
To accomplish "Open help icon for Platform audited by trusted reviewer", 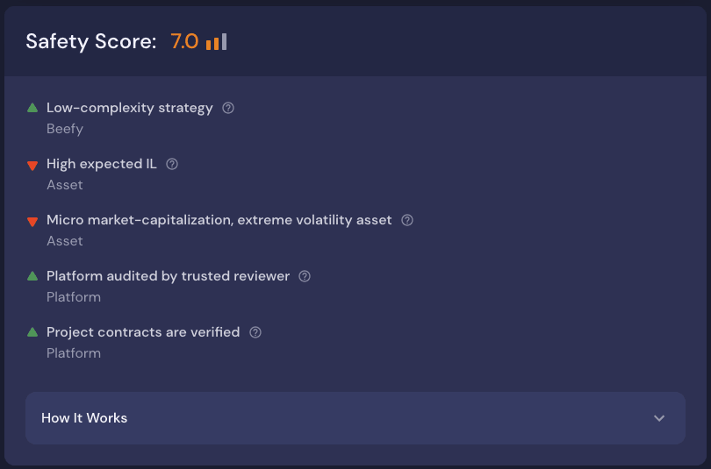I will tap(305, 276).
